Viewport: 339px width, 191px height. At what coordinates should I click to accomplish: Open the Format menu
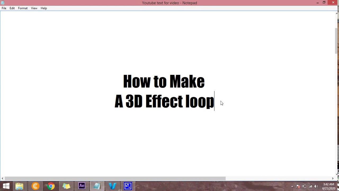[23, 8]
